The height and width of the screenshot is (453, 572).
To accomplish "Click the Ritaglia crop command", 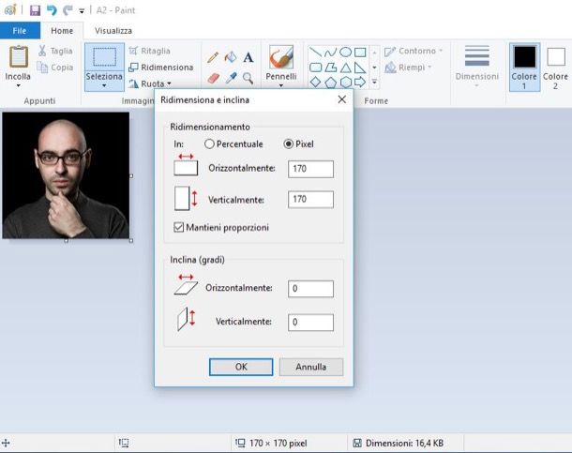I will pos(150,51).
